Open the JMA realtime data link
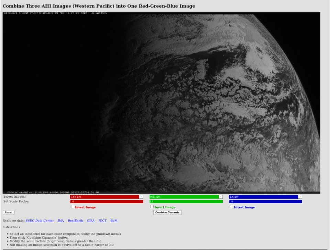The height and width of the screenshot is (250, 330). pyautogui.click(x=60, y=220)
